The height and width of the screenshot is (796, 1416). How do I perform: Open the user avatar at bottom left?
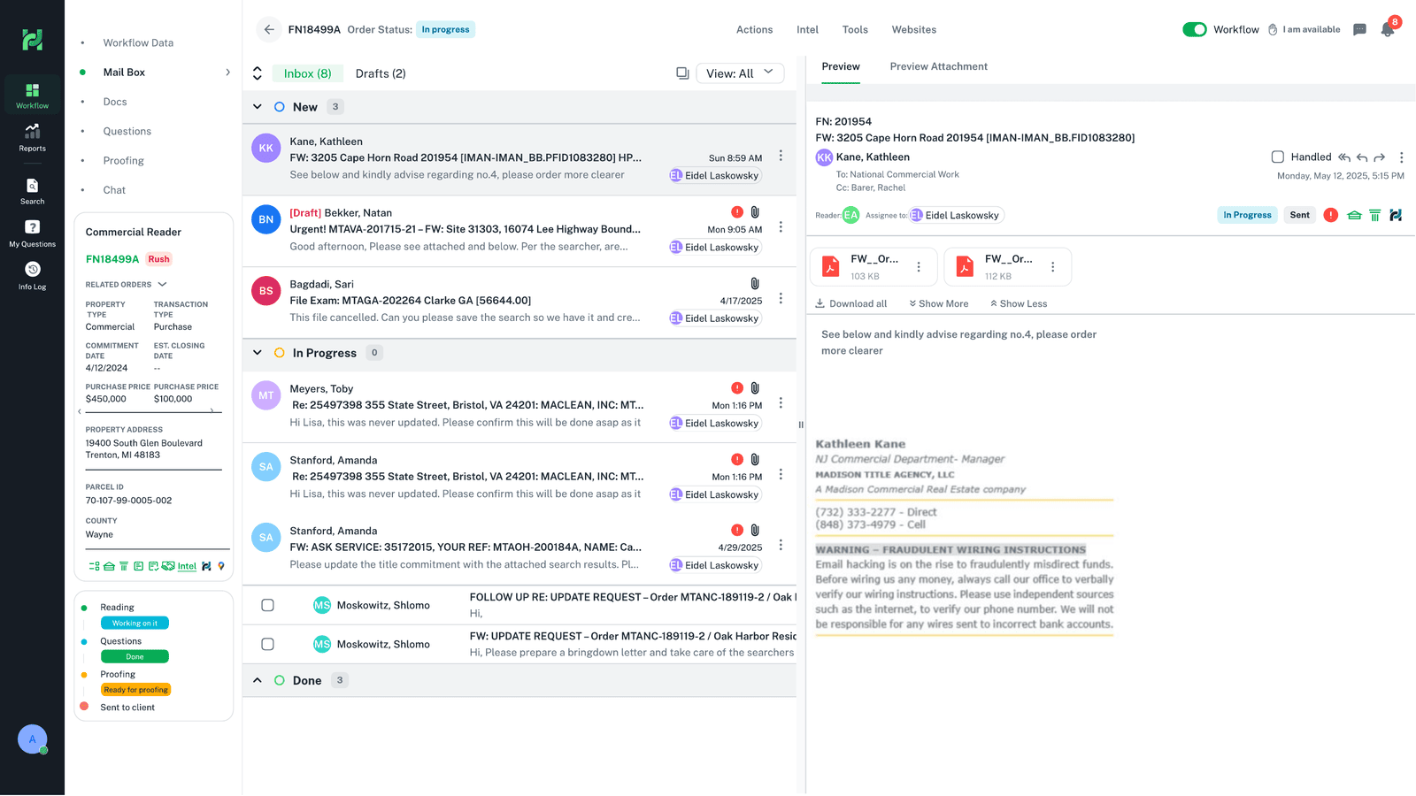point(33,739)
